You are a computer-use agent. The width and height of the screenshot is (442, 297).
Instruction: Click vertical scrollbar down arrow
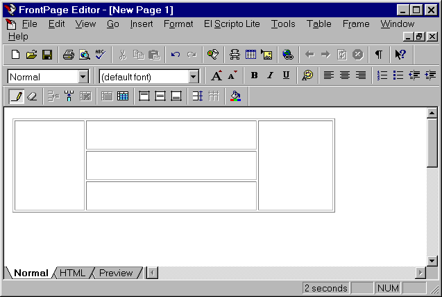point(432,261)
